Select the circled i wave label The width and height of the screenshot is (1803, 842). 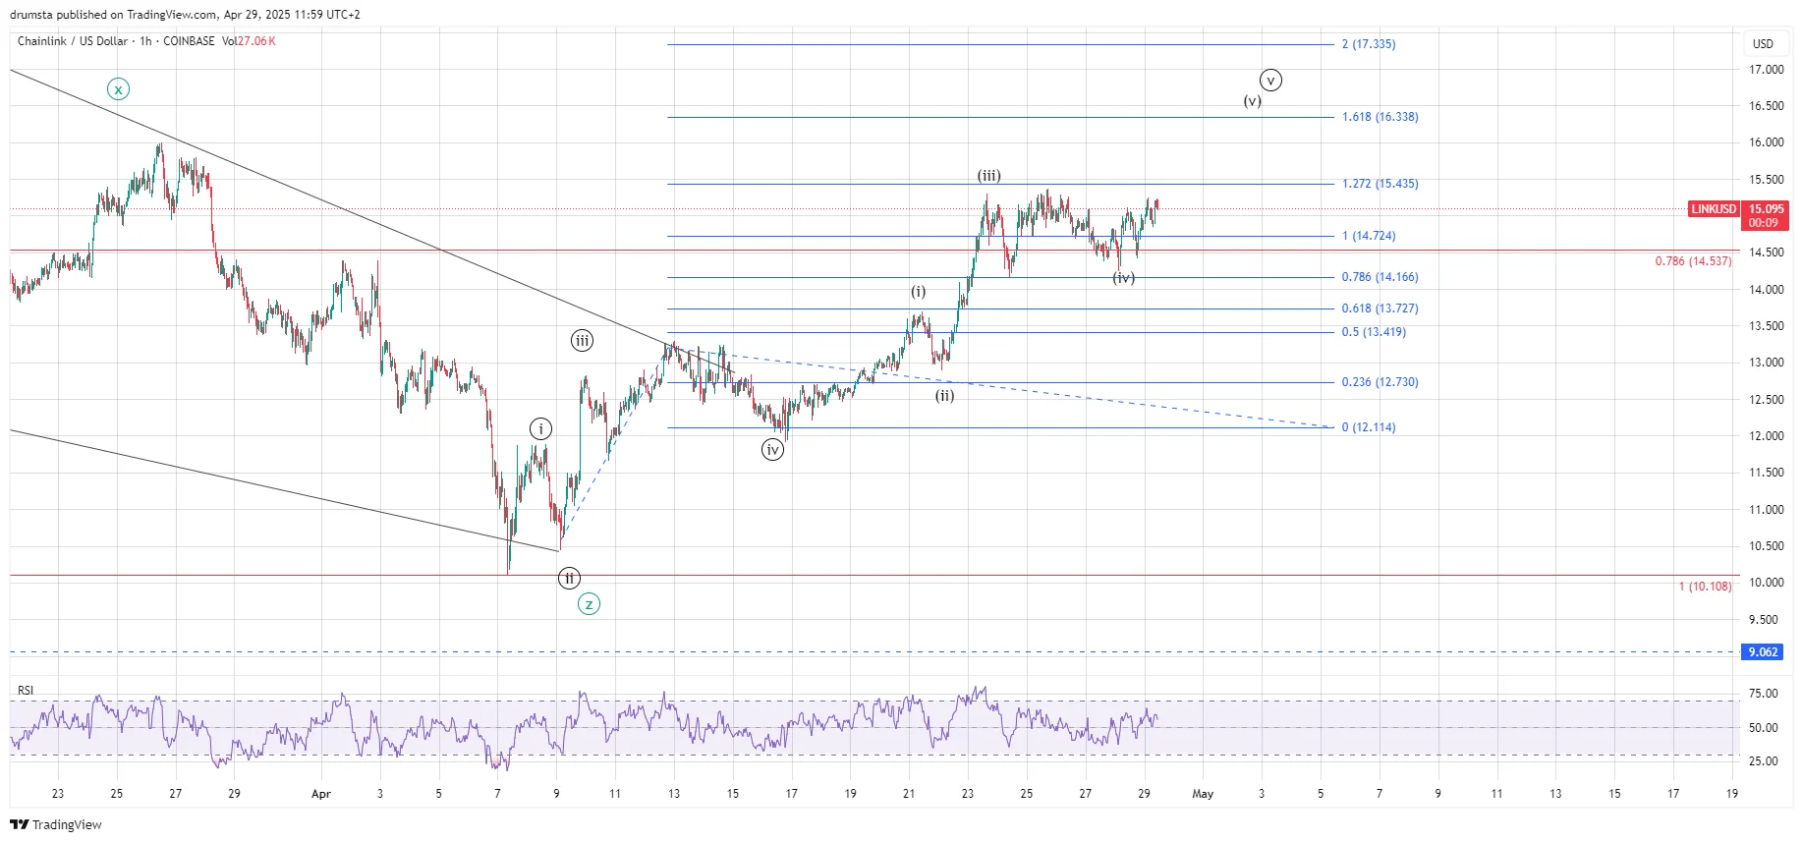click(540, 428)
